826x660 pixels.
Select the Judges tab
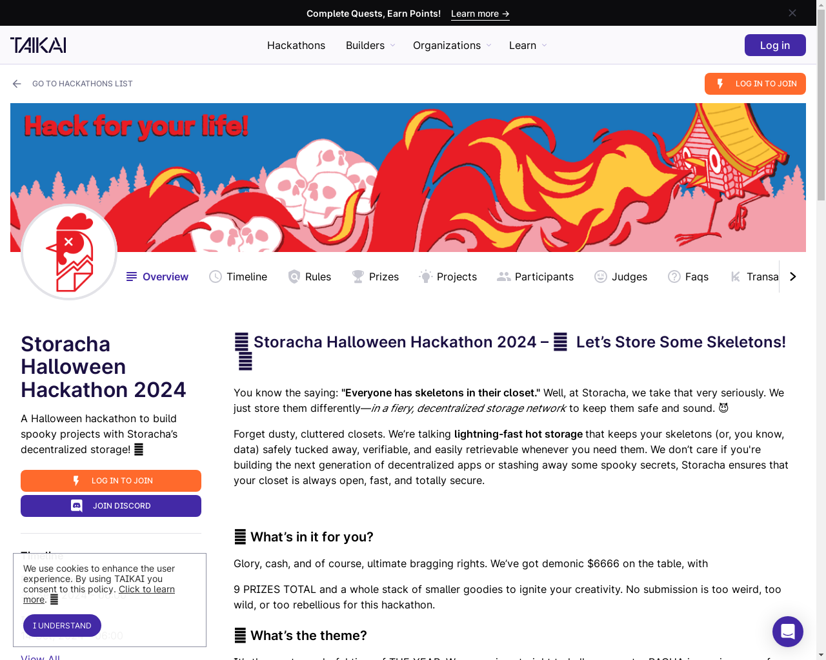(621, 277)
